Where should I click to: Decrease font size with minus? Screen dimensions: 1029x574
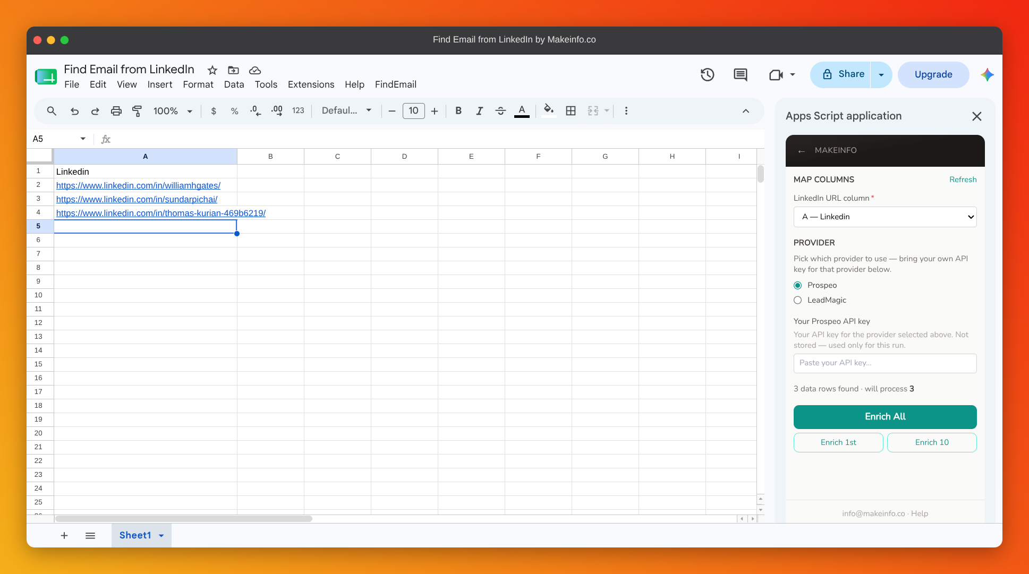point(392,111)
